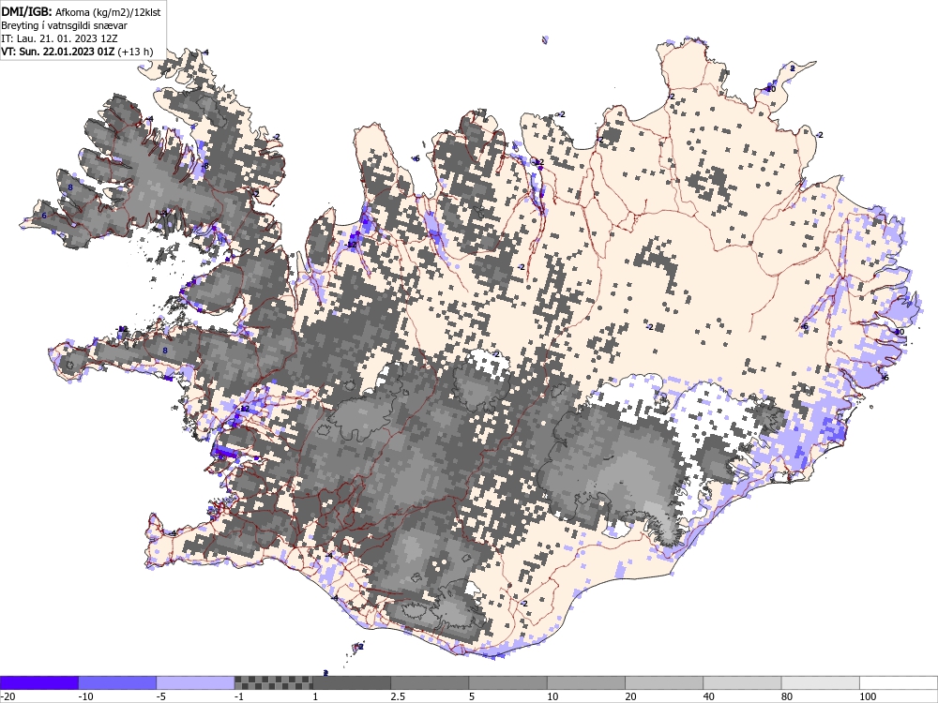Viewport: 938px width, 703px height.
Task: Click the '-10' legend scale label
Action: [86, 696]
